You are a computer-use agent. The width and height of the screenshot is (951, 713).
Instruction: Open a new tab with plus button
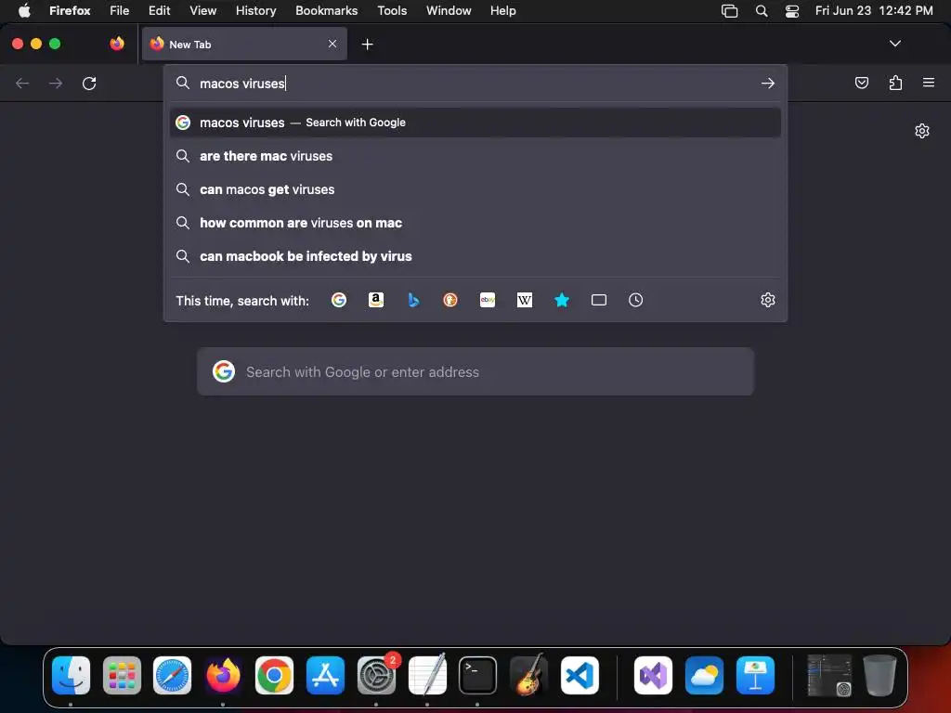(367, 45)
